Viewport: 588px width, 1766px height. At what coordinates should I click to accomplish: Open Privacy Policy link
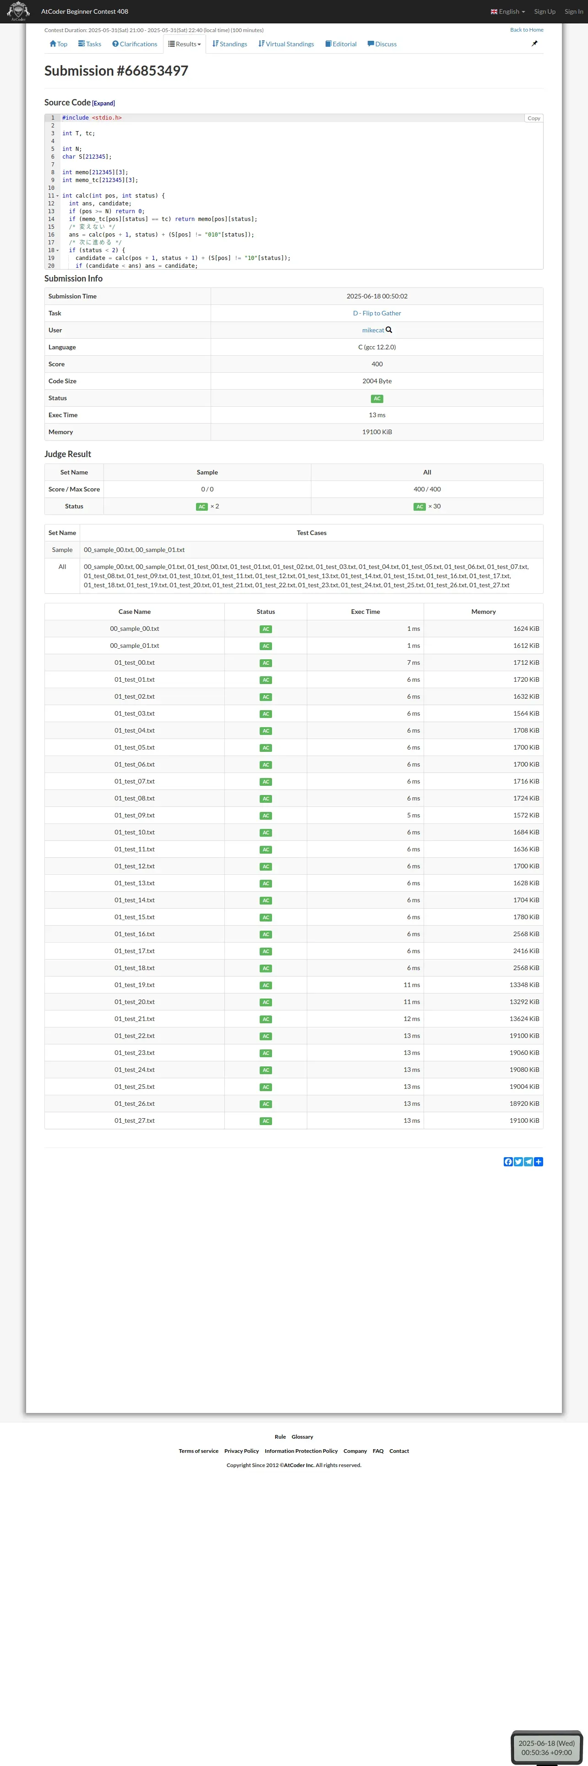click(x=242, y=1451)
